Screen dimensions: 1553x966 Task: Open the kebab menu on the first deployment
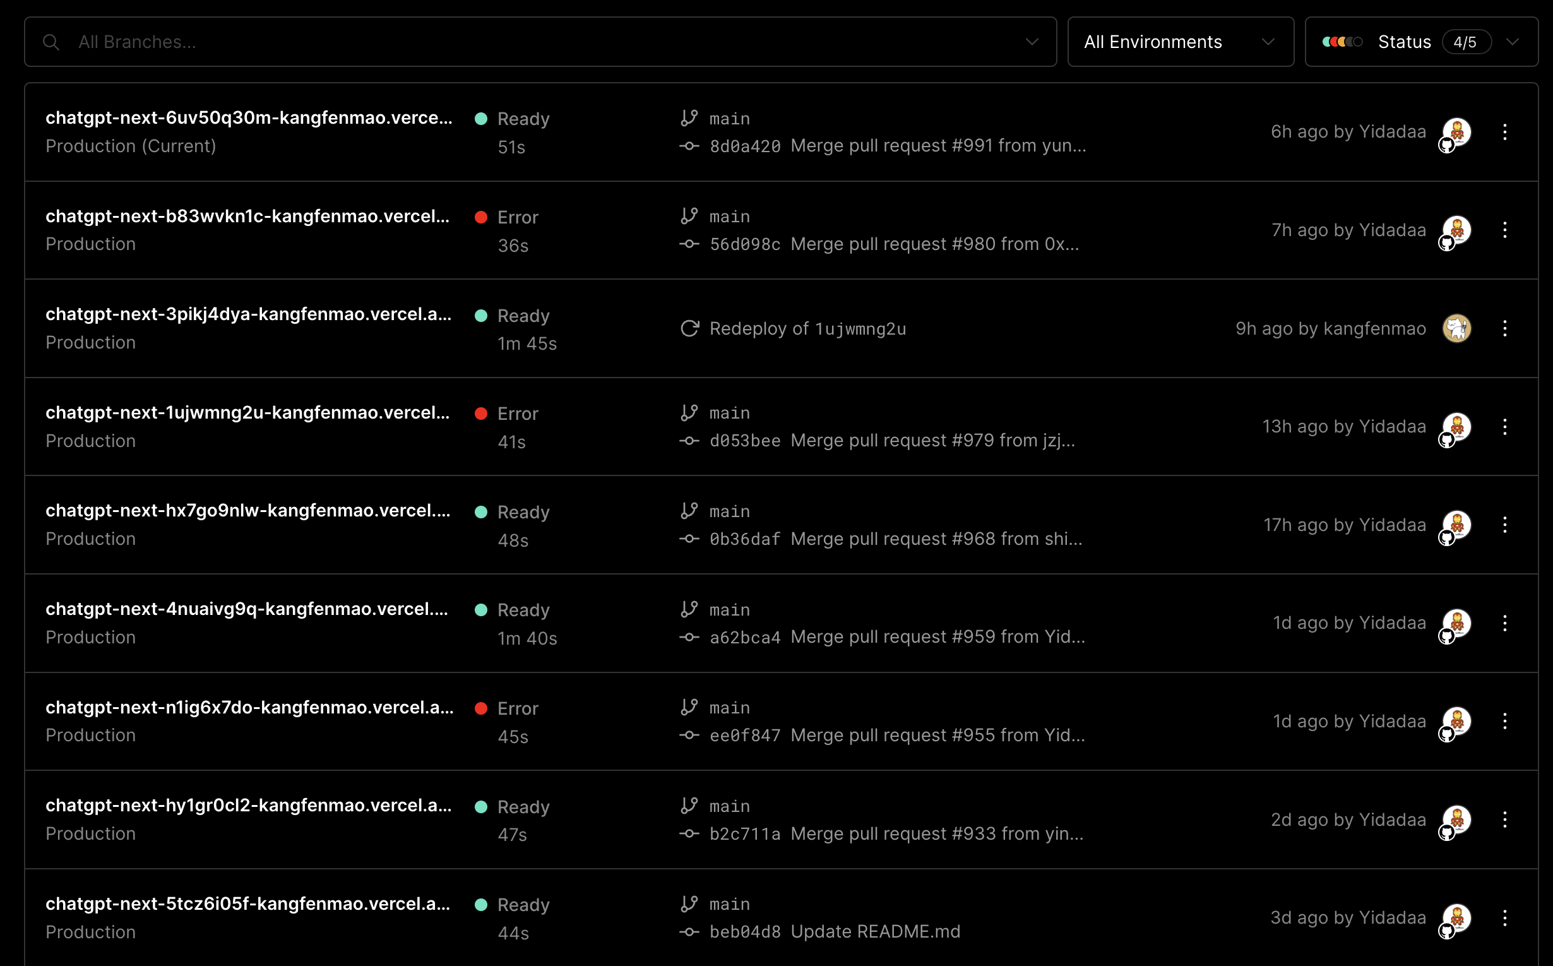pyautogui.click(x=1506, y=131)
